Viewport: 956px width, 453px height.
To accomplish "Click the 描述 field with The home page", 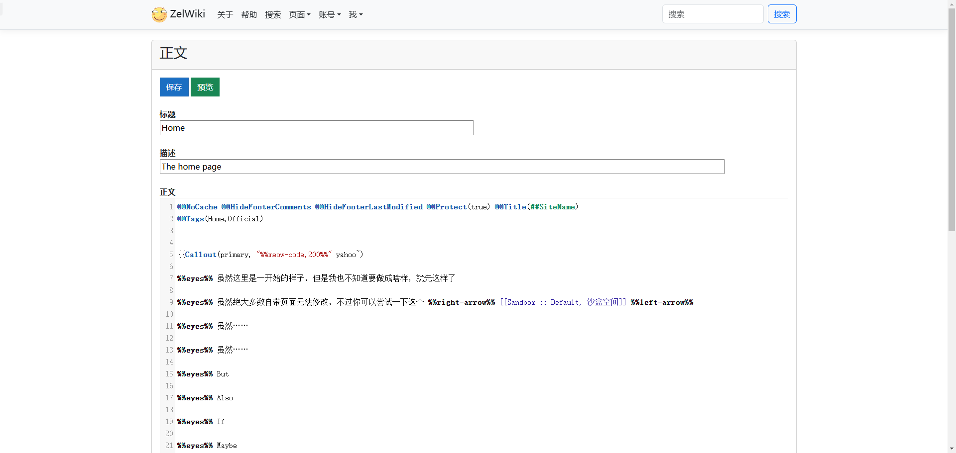I will pos(442,167).
